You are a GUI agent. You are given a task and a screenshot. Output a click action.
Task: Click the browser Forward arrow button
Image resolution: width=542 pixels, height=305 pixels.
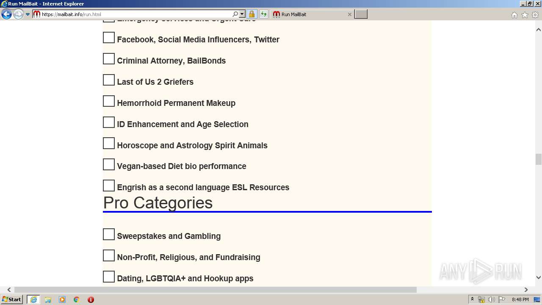(18, 14)
